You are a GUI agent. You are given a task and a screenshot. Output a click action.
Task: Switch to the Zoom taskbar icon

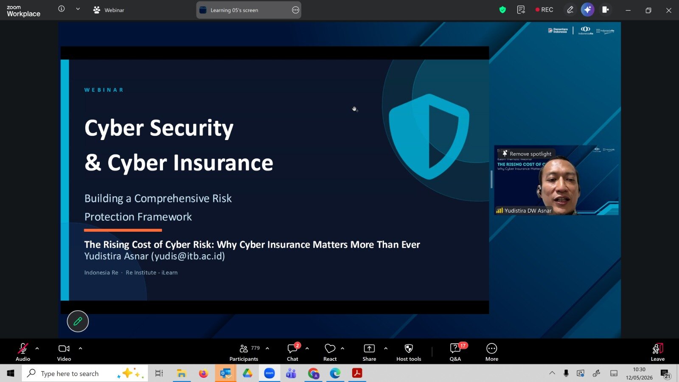[x=269, y=373]
